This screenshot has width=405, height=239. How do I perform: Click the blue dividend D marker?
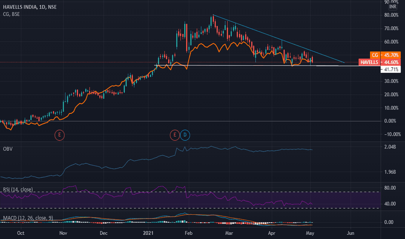[185, 135]
